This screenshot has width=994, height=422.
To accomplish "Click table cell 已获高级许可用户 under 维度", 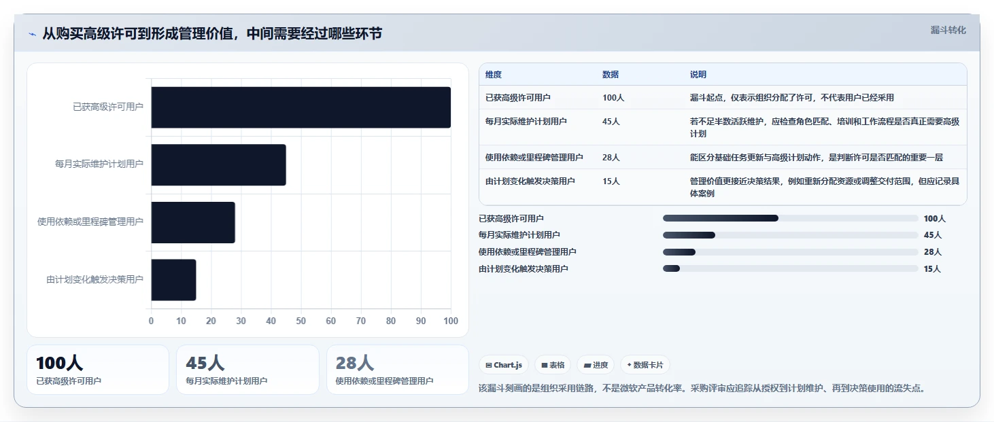I will click(518, 98).
